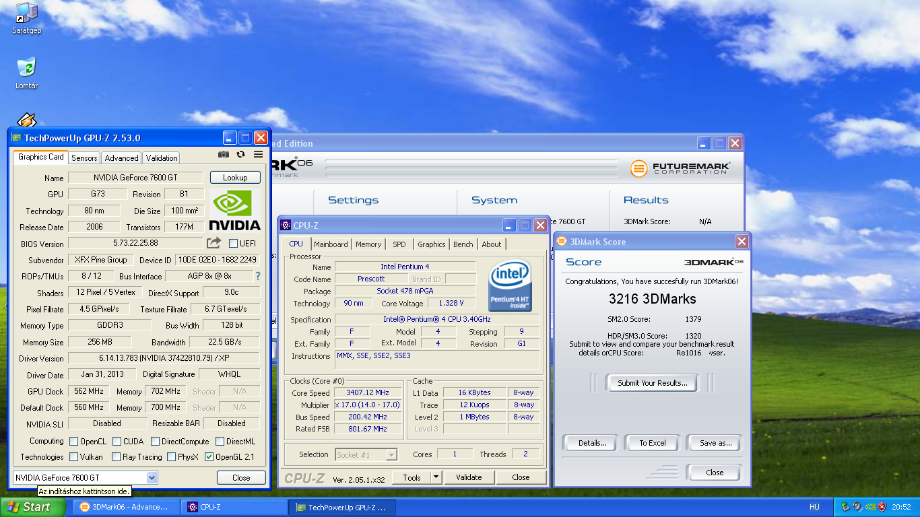This screenshot has width=920, height=517.
Task: Select the partly hidden desktop icon below Lomtár
Action: [26, 120]
